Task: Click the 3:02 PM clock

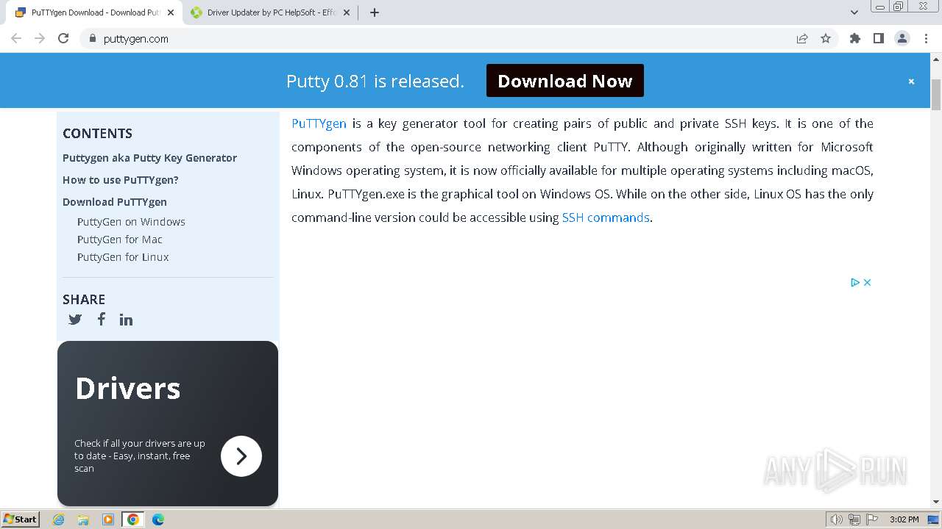Action: [x=904, y=519]
